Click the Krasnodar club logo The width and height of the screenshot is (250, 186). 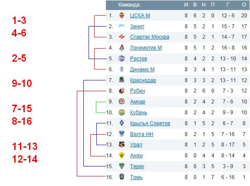122,80
